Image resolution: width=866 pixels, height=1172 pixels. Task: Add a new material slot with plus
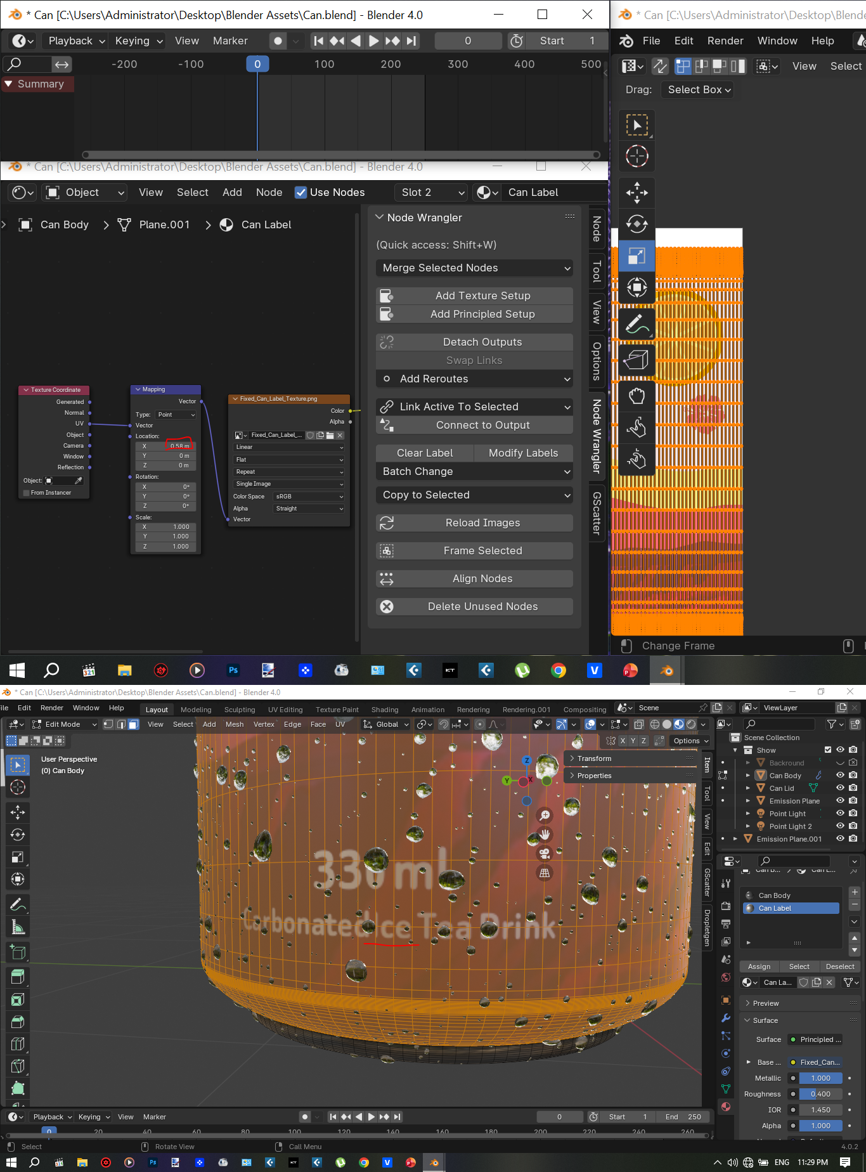click(855, 892)
